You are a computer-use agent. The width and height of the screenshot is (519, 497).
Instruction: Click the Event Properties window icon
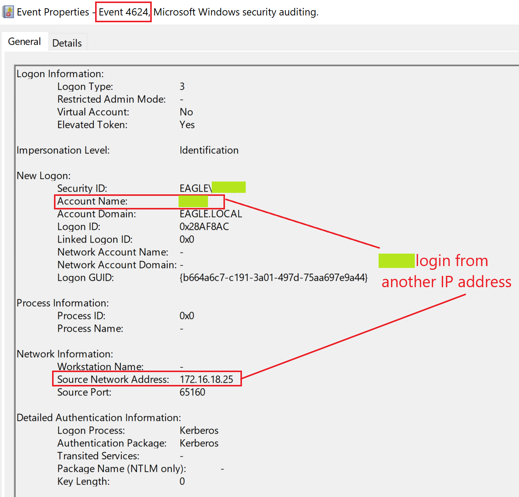click(8, 12)
